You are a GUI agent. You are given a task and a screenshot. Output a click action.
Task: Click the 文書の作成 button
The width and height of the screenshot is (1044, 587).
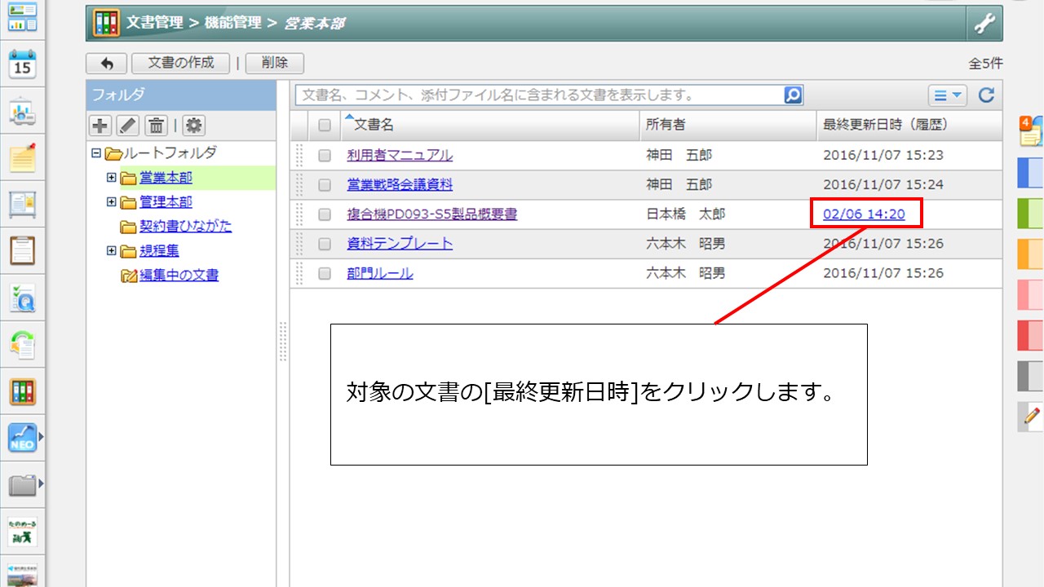[180, 63]
